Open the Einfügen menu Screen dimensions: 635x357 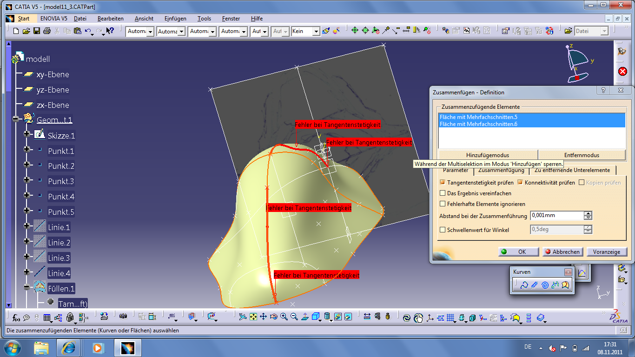tap(175, 19)
